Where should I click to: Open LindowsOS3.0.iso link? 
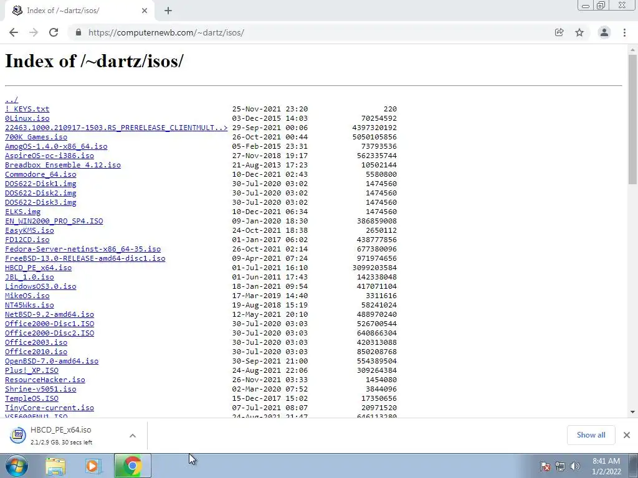(x=40, y=286)
